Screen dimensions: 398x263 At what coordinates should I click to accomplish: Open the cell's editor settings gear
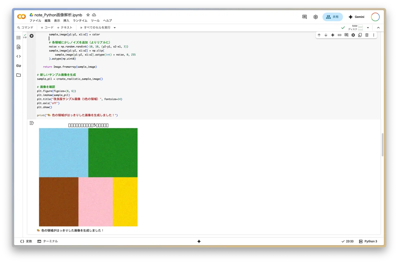tap(353, 35)
